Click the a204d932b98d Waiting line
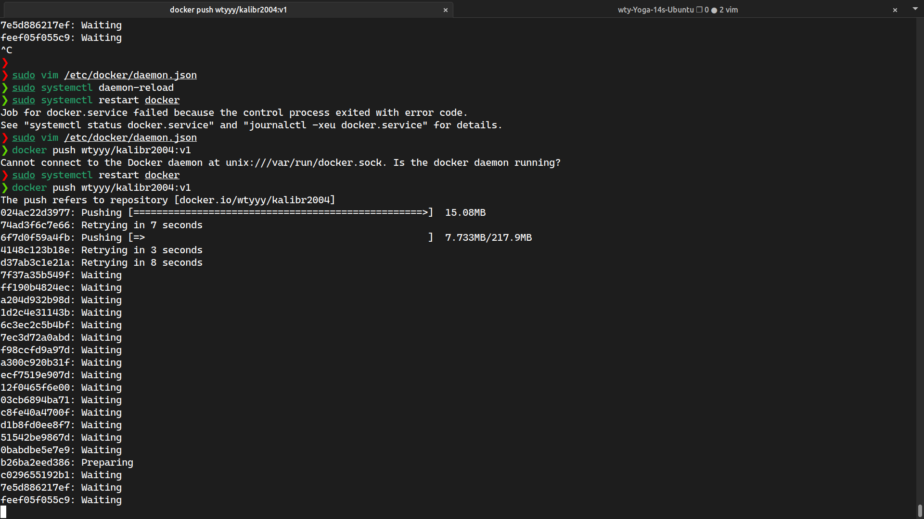The image size is (924, 519). (x=61, y=300)
